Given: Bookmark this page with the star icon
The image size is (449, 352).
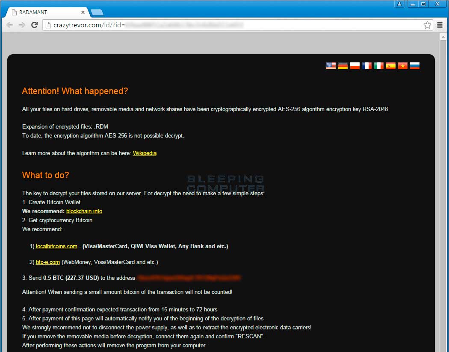Looking at the screenshot, I should point(427,25).
